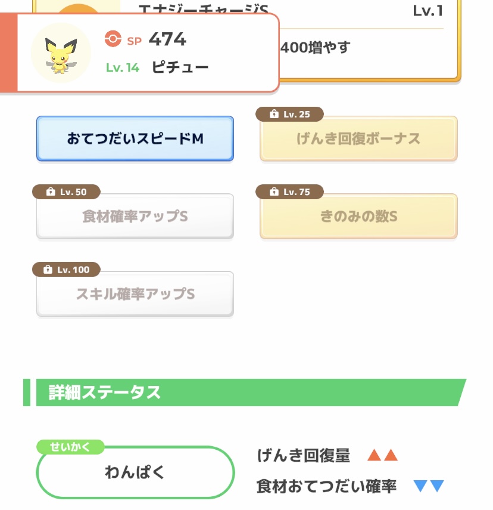Viewport: 493px width, 510px height.
Task: Tap the main skill Lv.1 label
Action: 428,11
